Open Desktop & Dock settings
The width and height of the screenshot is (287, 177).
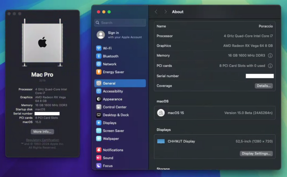(116, 115)
